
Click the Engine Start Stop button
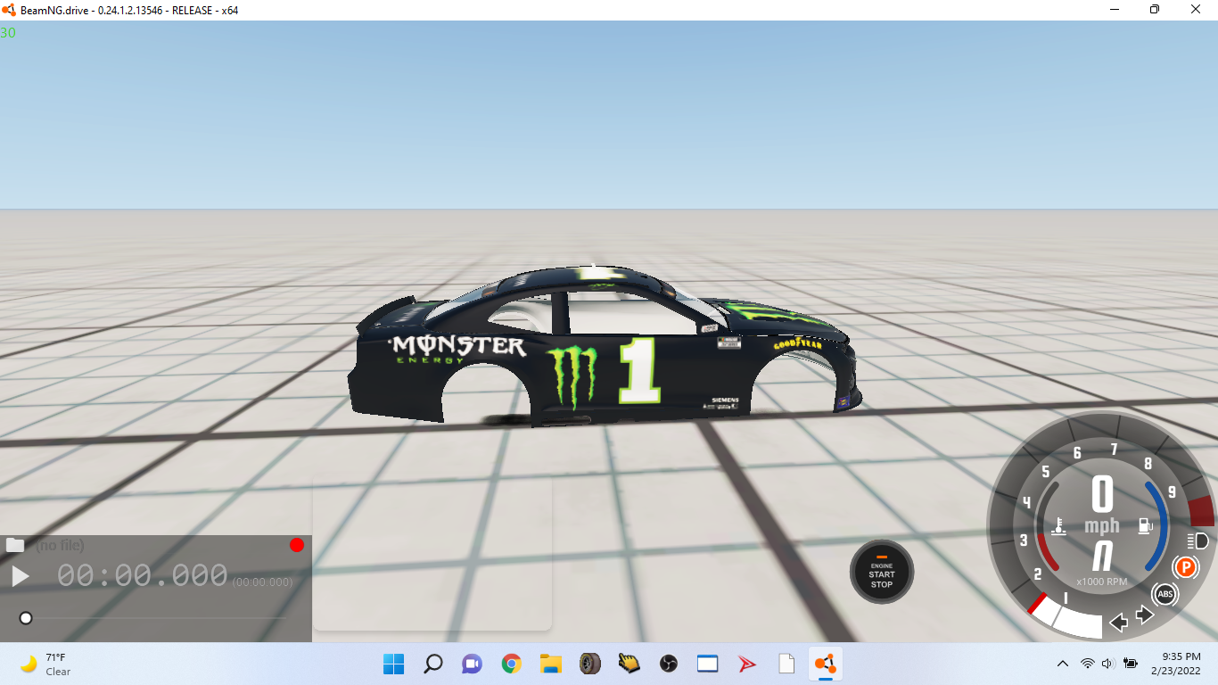coord(882,572)
